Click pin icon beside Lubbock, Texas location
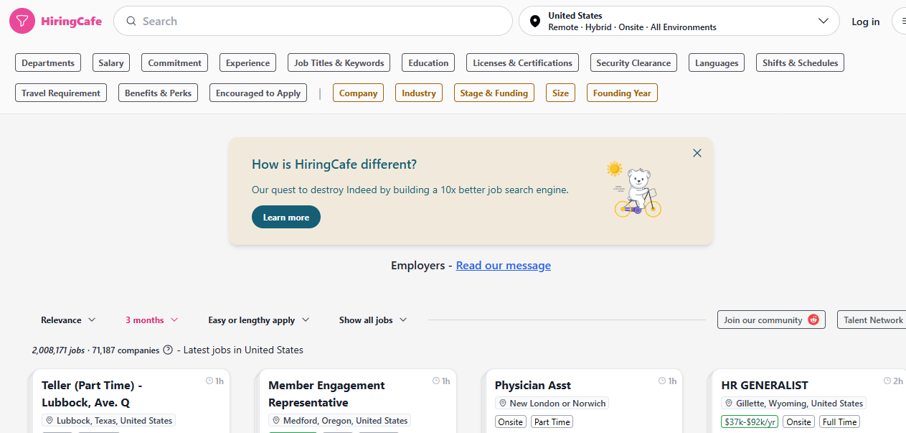The width and height of the screenshot is (906, 433). 49,421
